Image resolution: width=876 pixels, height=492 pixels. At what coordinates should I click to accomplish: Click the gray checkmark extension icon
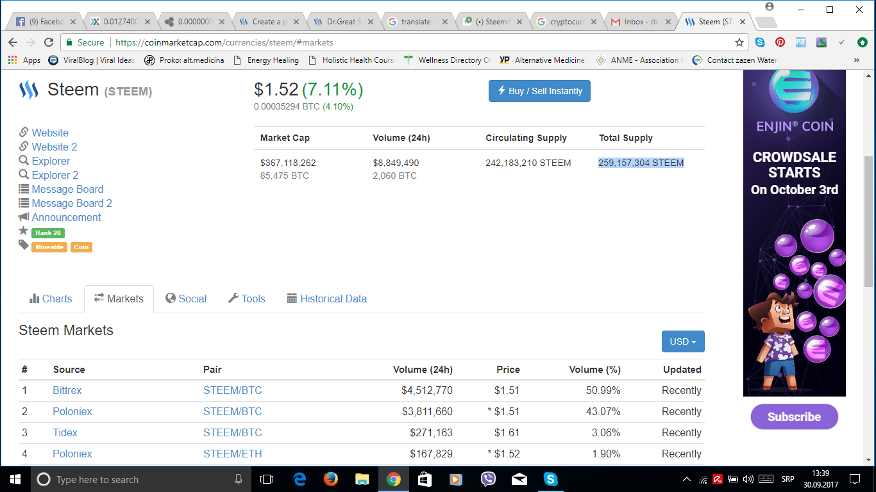[842, 42]
